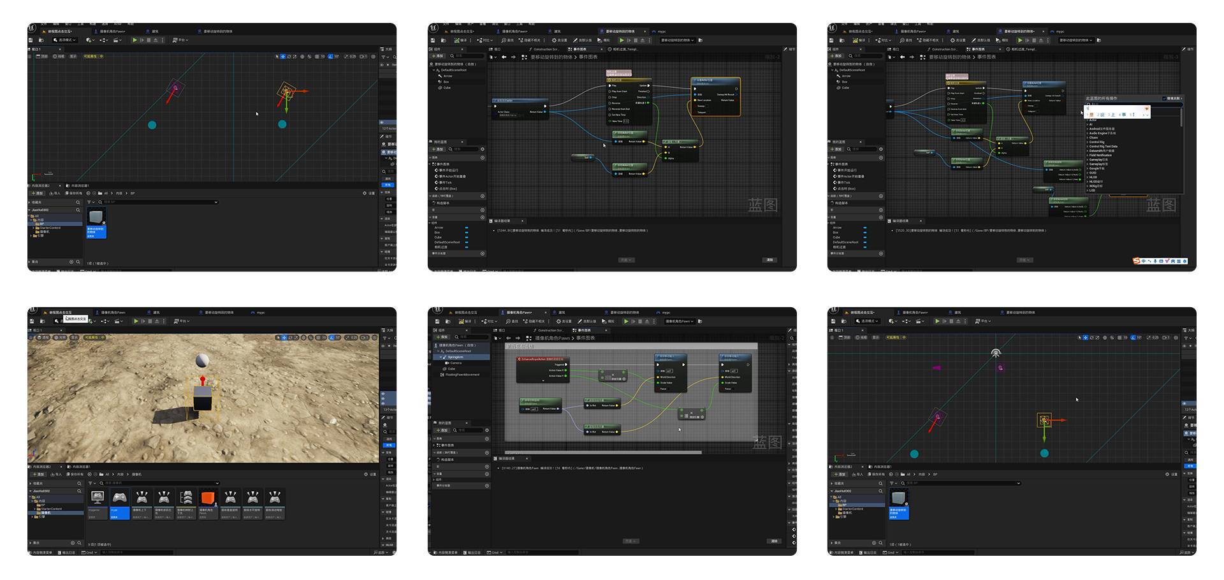Open Cmd dropdown in terrain window status bar

point(89,553)
